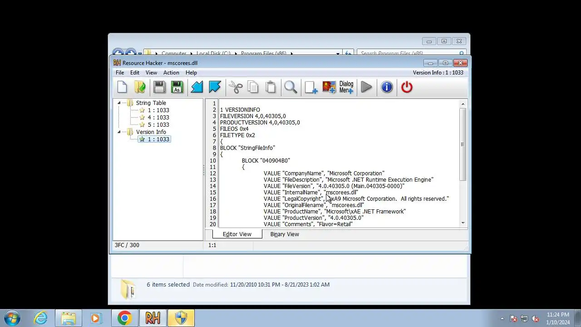Click the Add image resource icon
Viewport: 581px width, 327px height.
[329, 87]
